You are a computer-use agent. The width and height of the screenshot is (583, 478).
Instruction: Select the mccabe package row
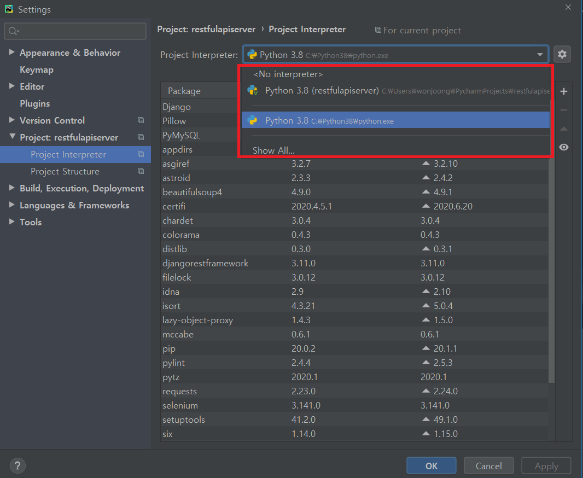[x=355, y=335]
